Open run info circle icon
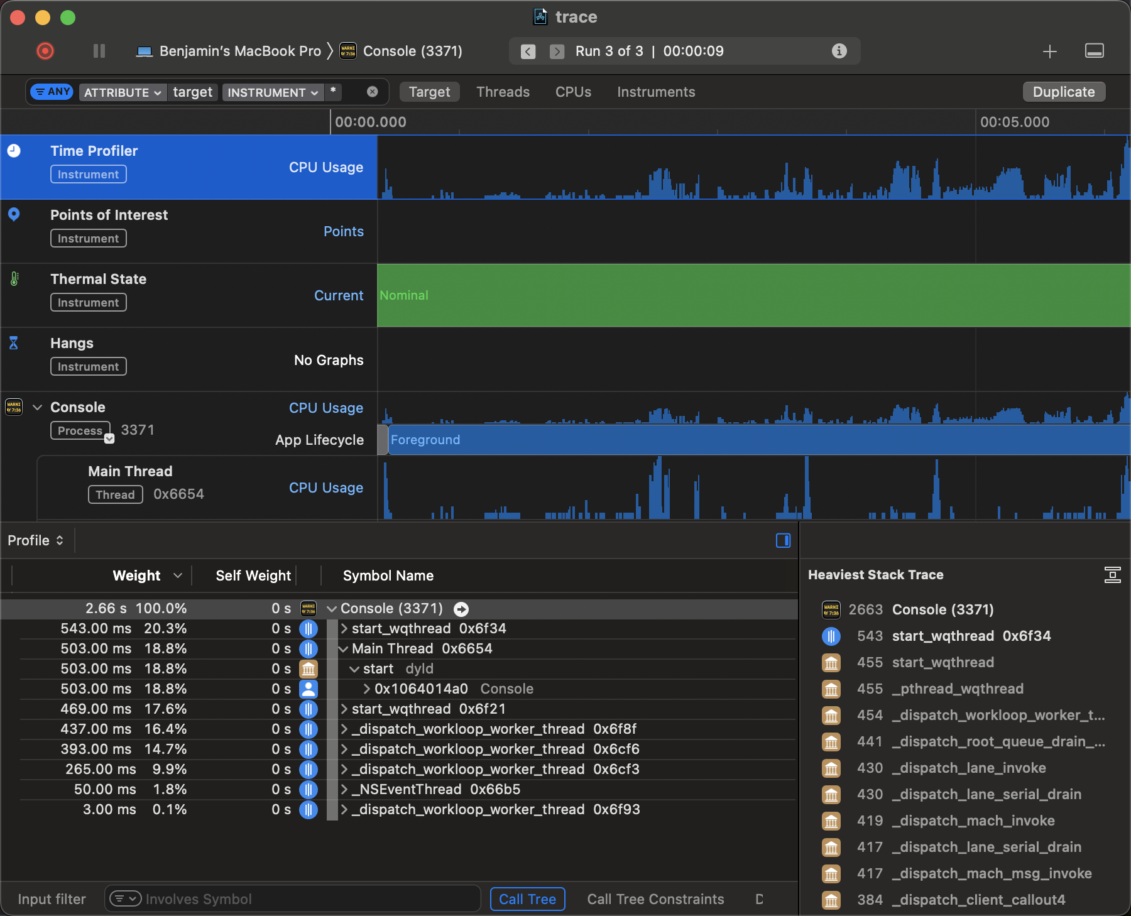The width and height of the screenshot is (1131, 916). pos(839,51)
